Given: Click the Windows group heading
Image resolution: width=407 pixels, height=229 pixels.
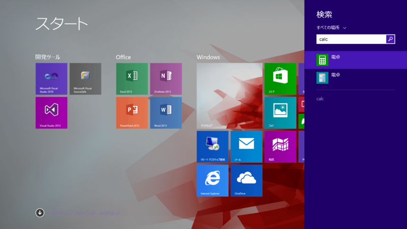Looking at the screenshot, I should click(208, 57).
